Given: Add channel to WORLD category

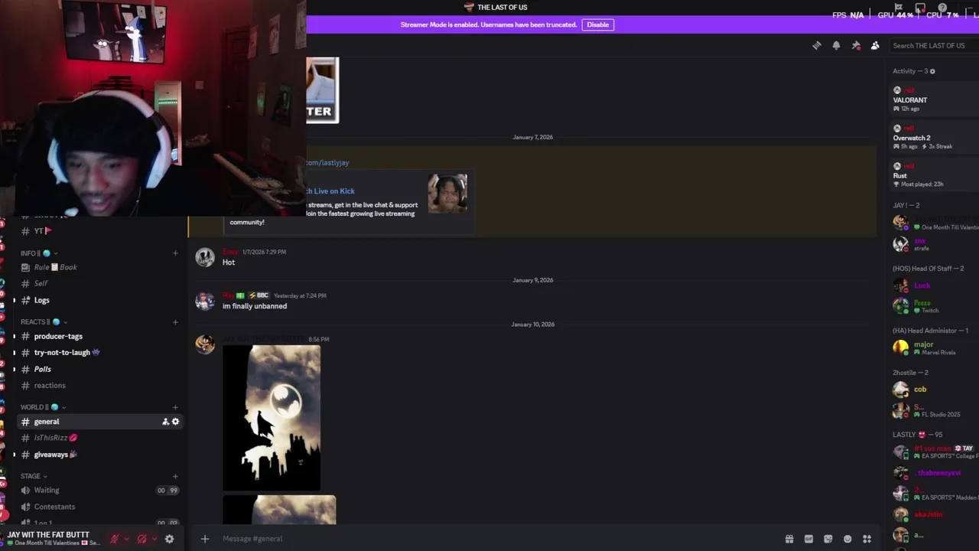Looking at the screenshot, I should tap(175, 407).
